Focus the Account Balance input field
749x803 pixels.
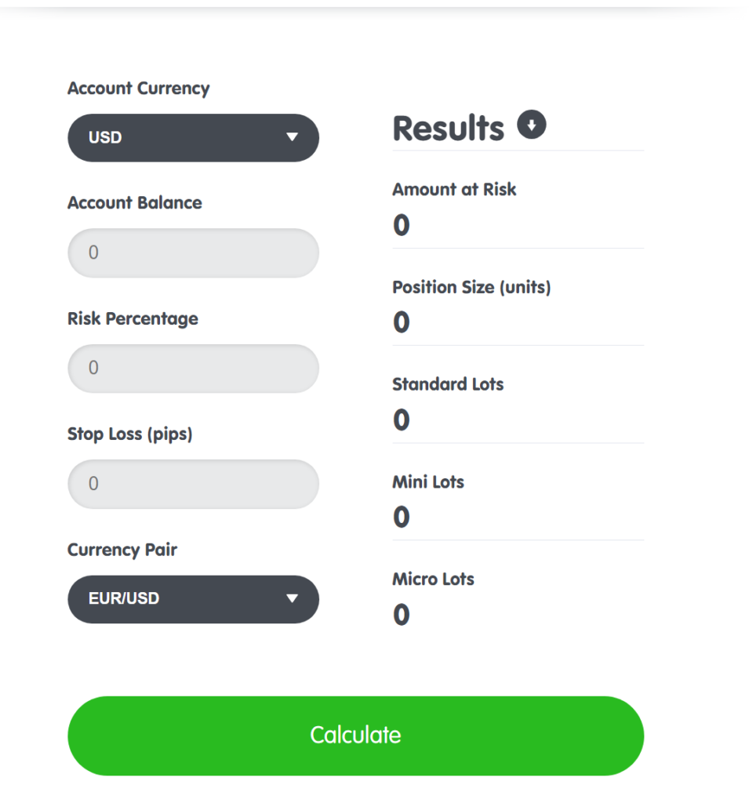193,253
